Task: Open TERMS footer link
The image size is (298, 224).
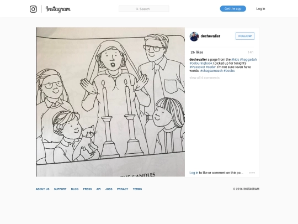Action: tap(137, 189)
